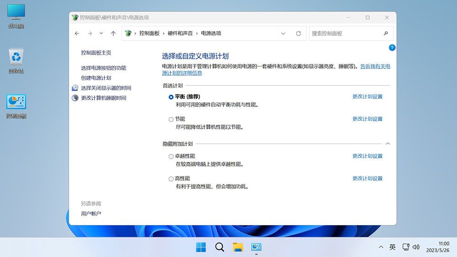Open 更改计划设置 for 平衡 plan
The image size is (457, 257).
[x=367, y=97]
